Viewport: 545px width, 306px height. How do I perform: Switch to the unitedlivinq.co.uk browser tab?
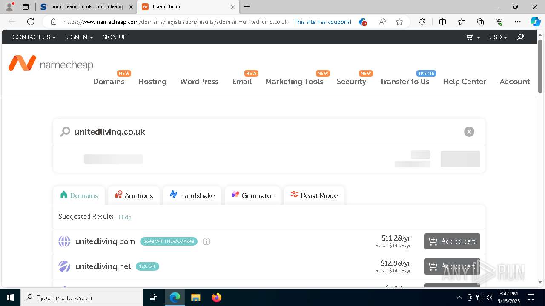coord(86,7)
